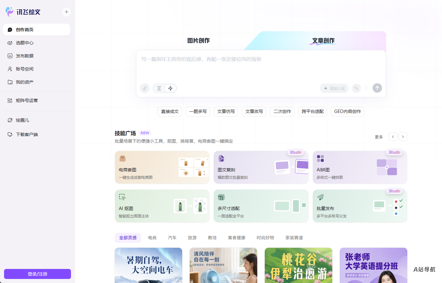
Task: Click the paperclip attachment icon
Action: tap(145, 88)
